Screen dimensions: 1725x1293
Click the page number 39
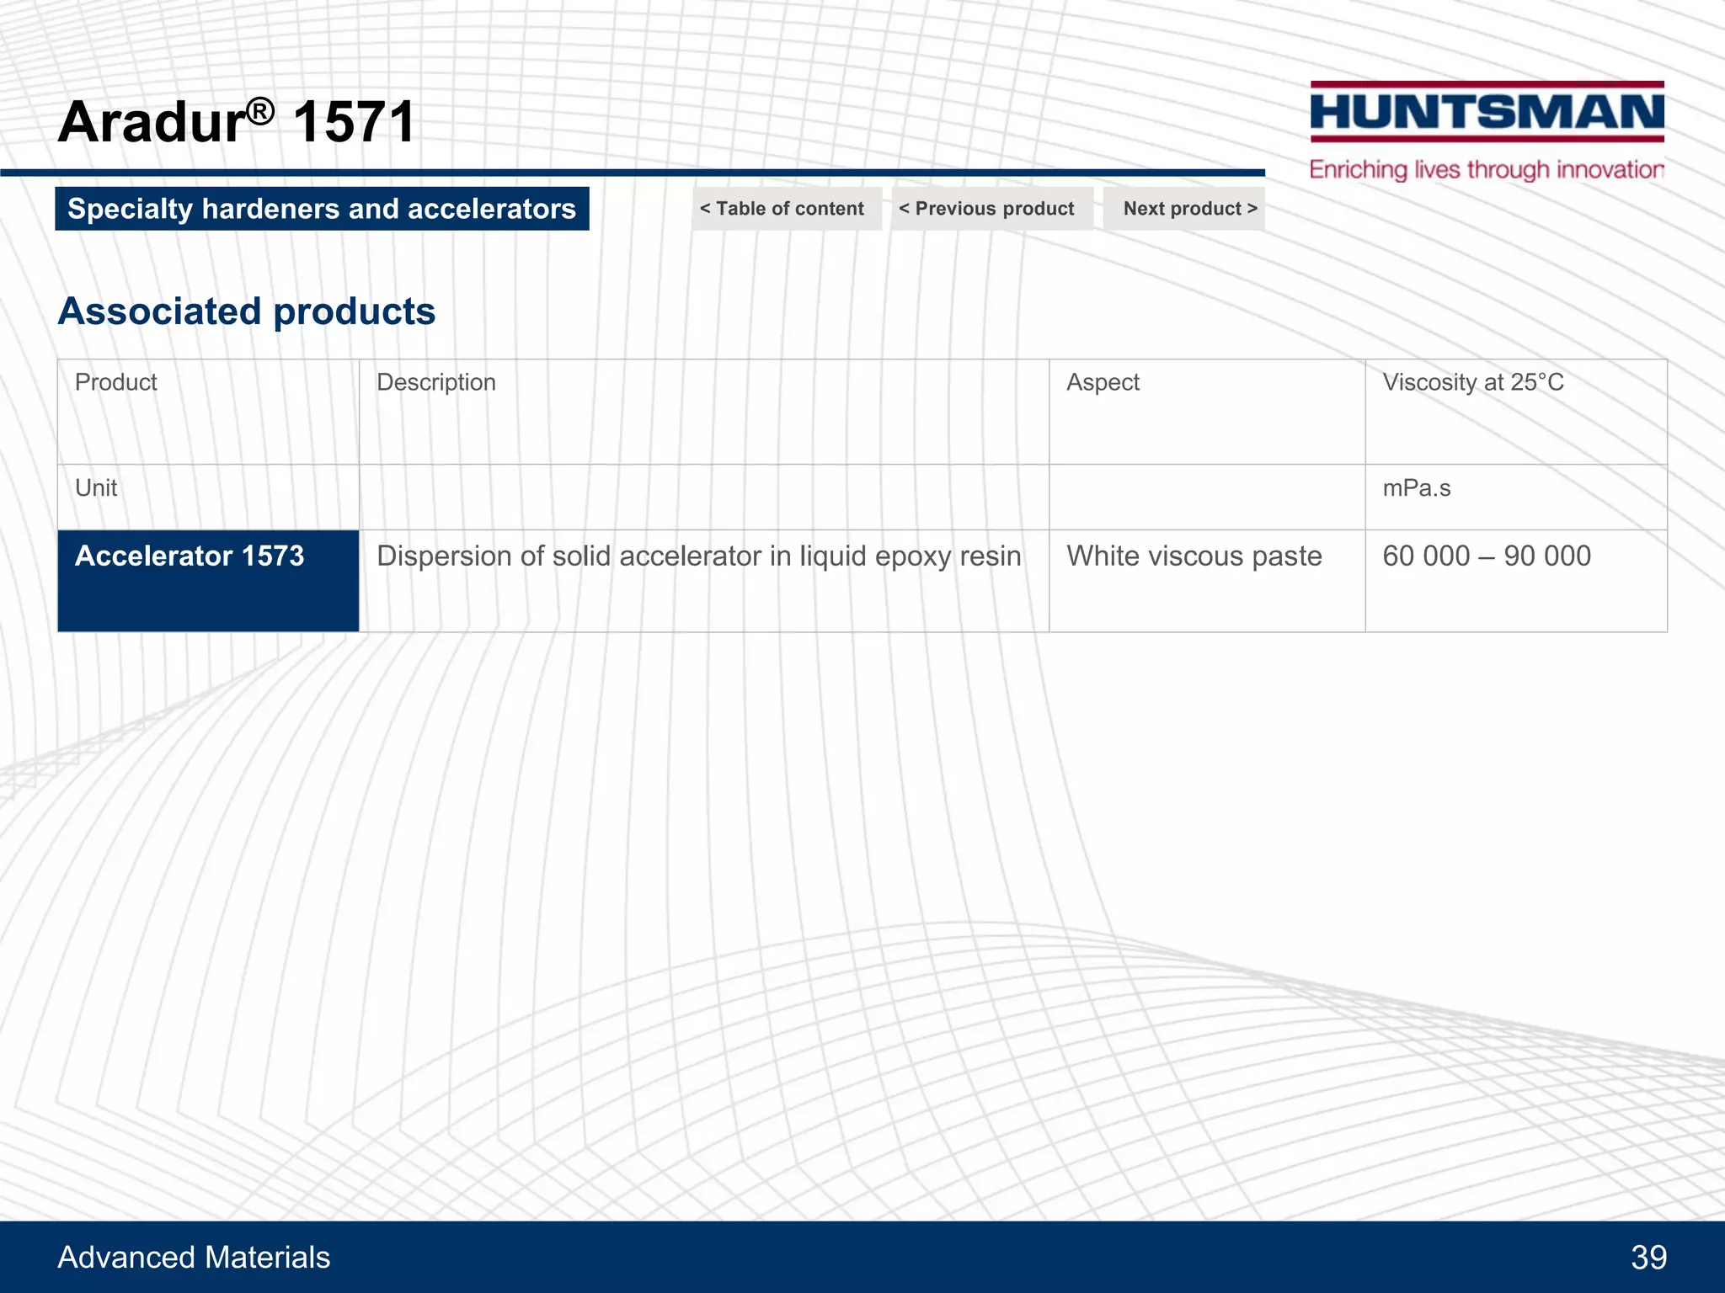[x=1648, y=1257]
